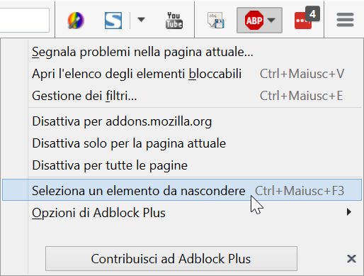
Task: Click the blue S extension icon
Action: pyautogui.click(x=113, y=21)
